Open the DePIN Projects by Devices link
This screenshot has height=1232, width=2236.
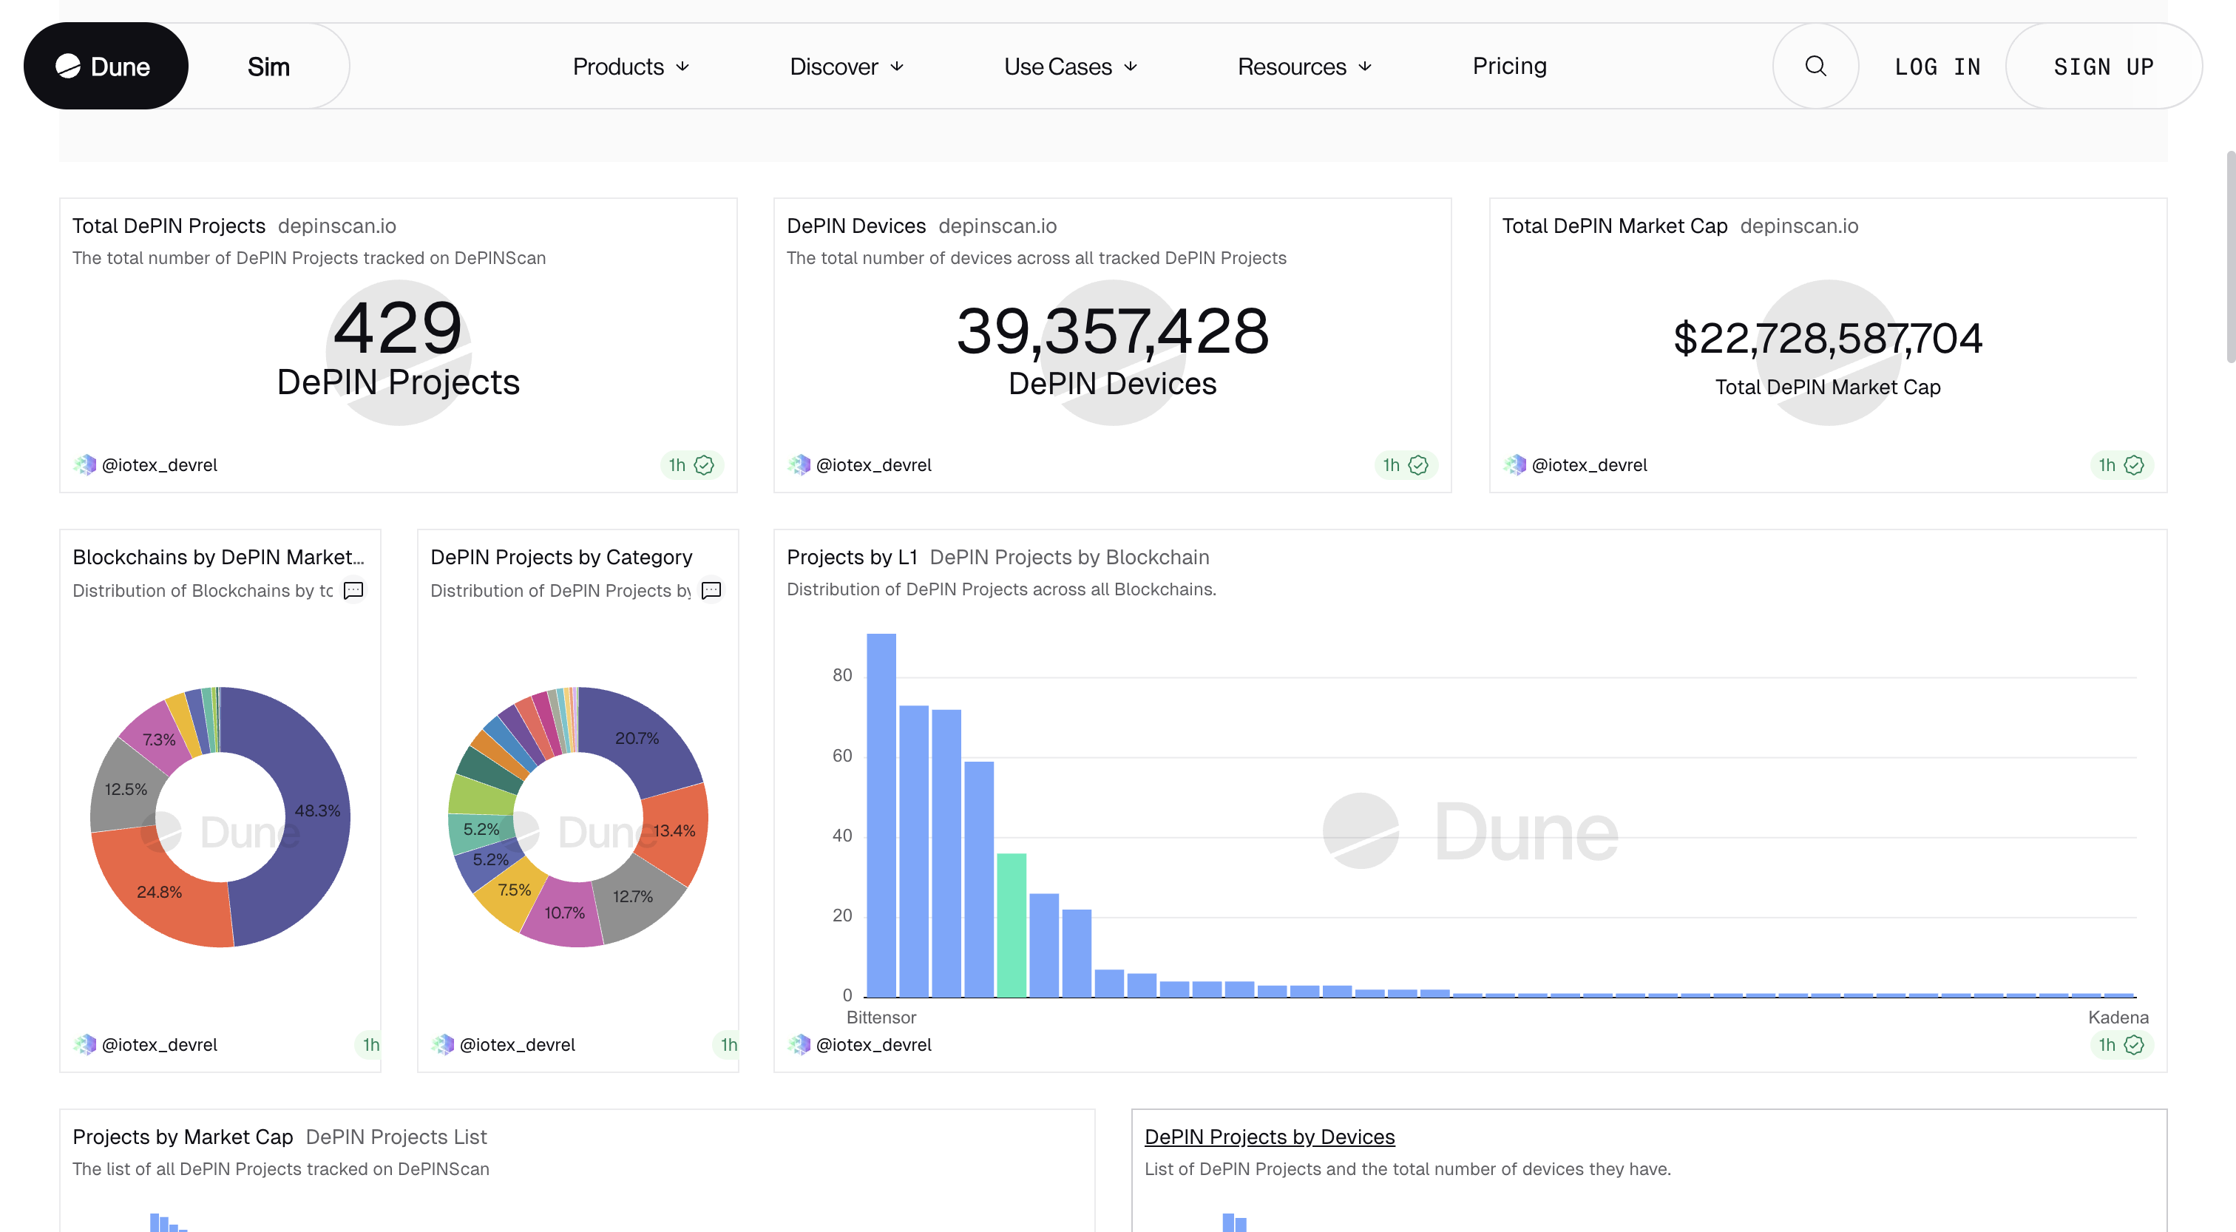click(x=1269, y=1137)
